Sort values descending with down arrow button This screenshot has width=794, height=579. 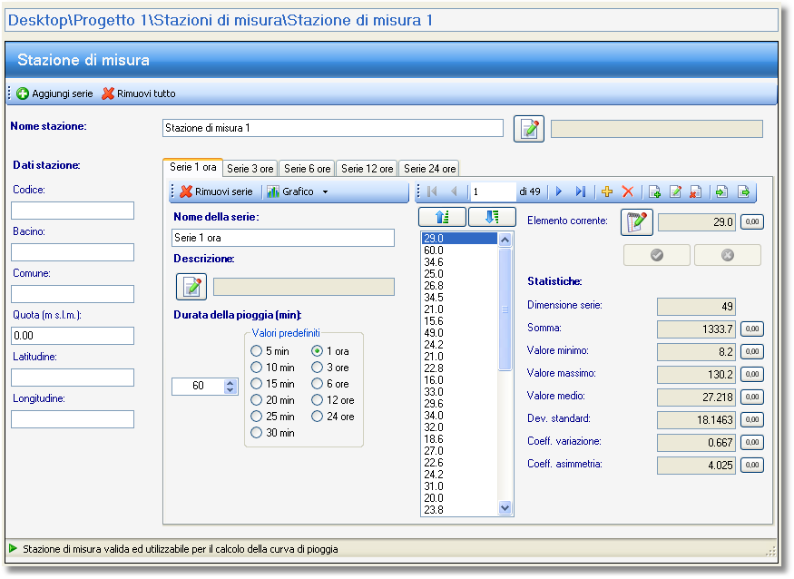pyautogui.click(x=492, y=217)
